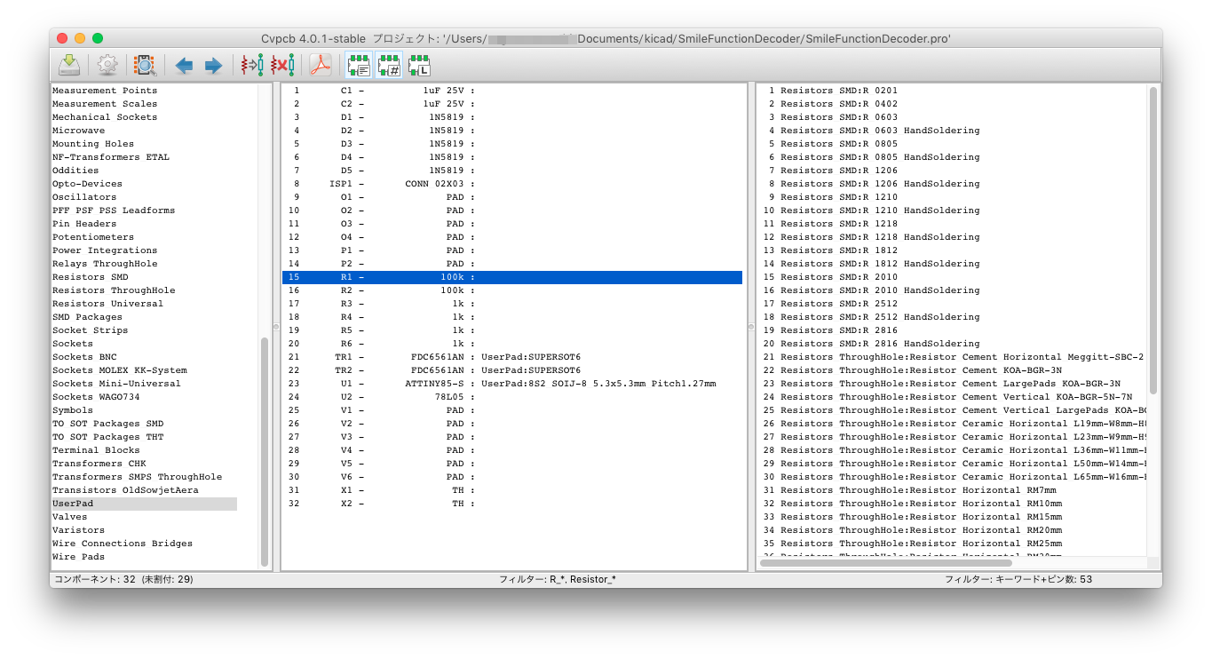Open footprint documentation PDF
1212x659 pixels.
pyautogui.click(x=320, y=65)
